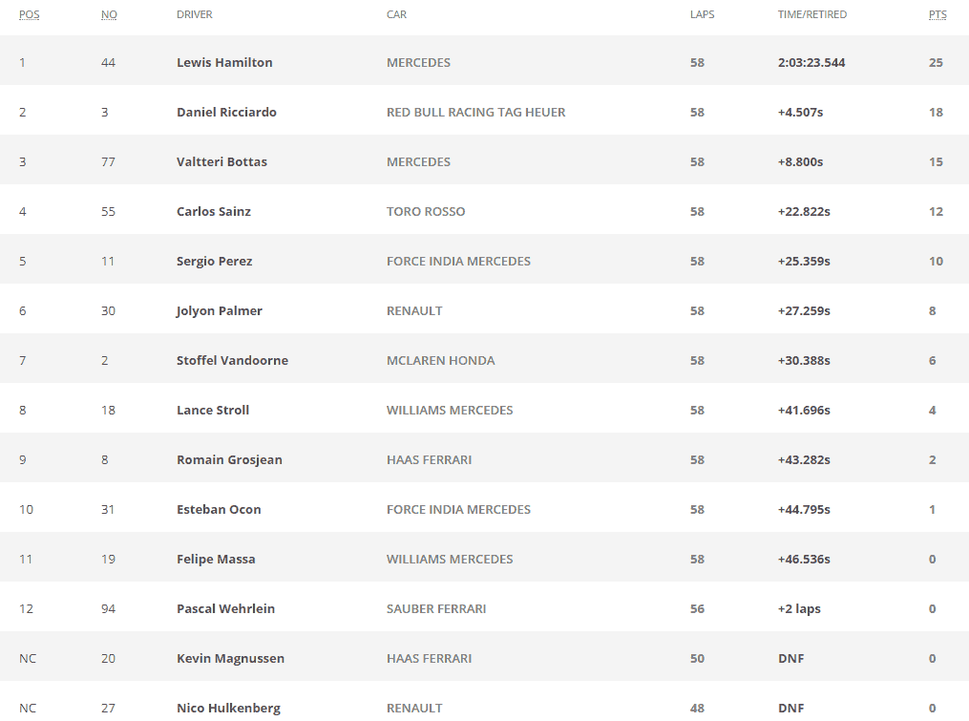The width and height of the screenshot is (969, 721).
Task: Click the POS column header
Action: tap(29, 14)
